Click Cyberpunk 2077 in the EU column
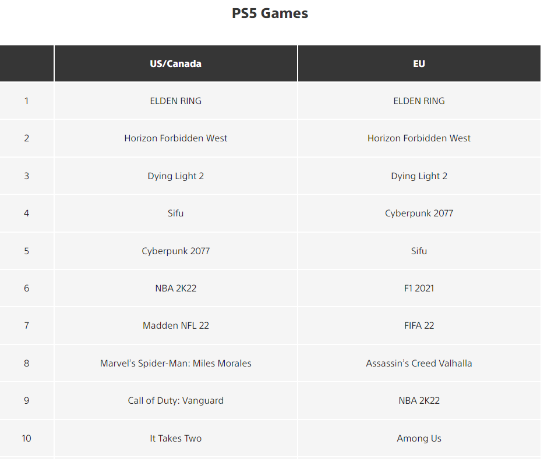The height and width of the screenshot is (459, 551). [x=419, y=214]
